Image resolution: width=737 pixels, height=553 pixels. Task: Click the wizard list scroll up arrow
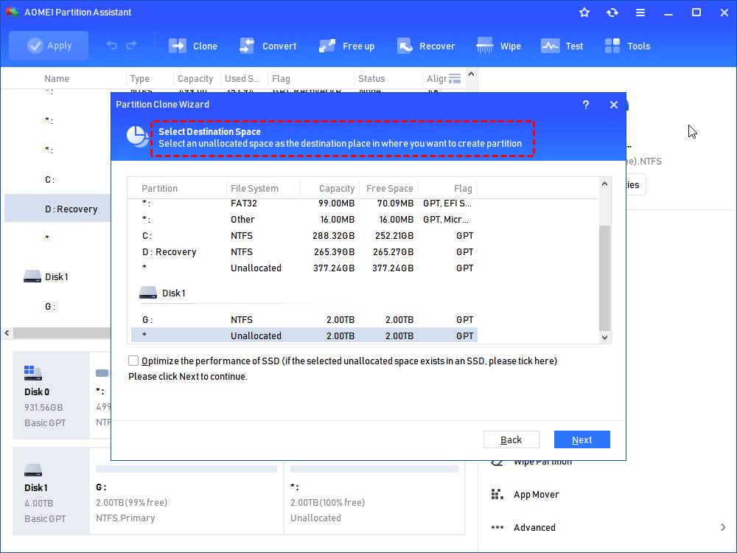point(605,184)
